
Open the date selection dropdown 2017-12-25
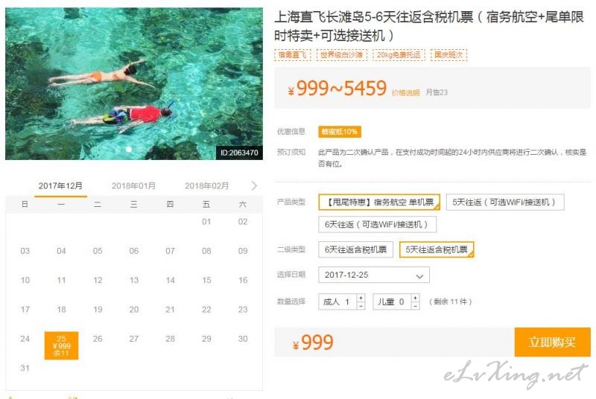[x=374, y=275]
